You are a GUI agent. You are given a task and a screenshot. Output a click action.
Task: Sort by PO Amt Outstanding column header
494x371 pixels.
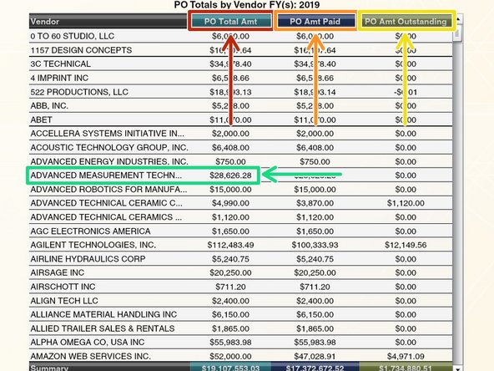click(x=406, y=22)
